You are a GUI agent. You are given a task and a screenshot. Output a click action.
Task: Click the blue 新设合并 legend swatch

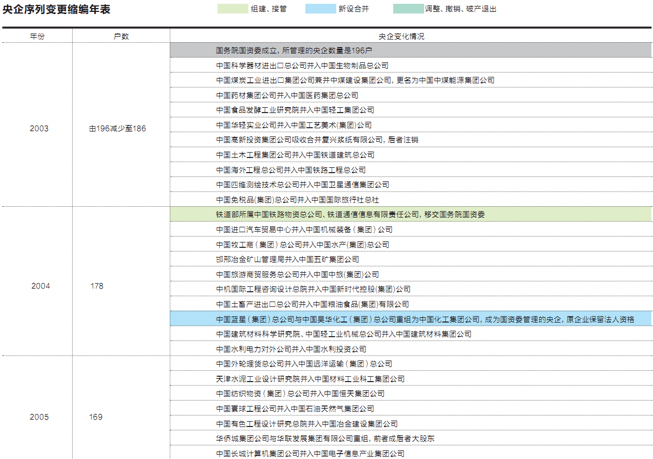point(321,9)
